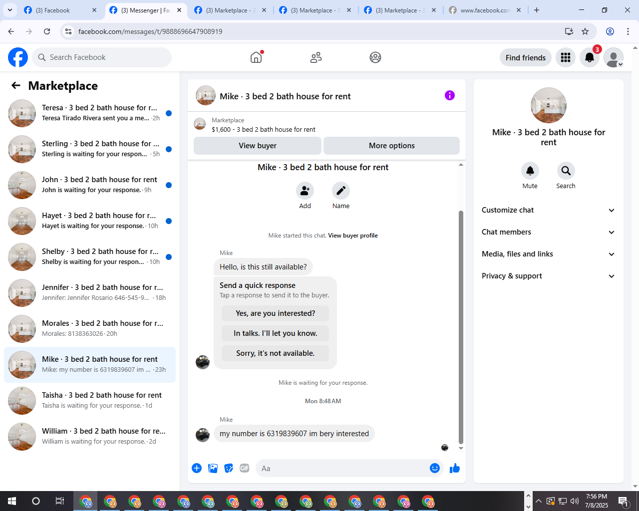Send quick response 'In talks. I'll let you know.'
The height and width of the screenshot is (511, 639).
pyautogui.click(x=276, y=333)
